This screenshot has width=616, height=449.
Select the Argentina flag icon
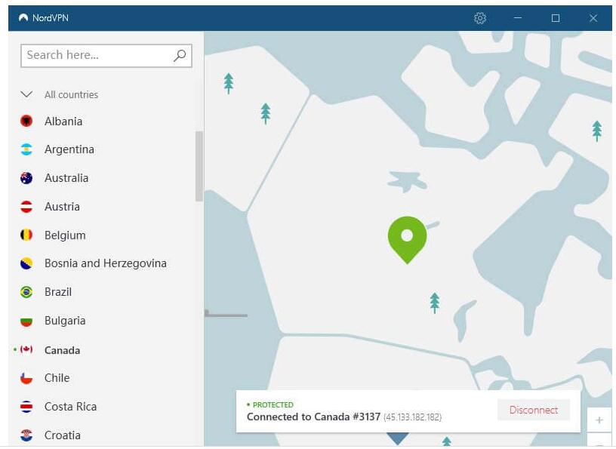26,149
